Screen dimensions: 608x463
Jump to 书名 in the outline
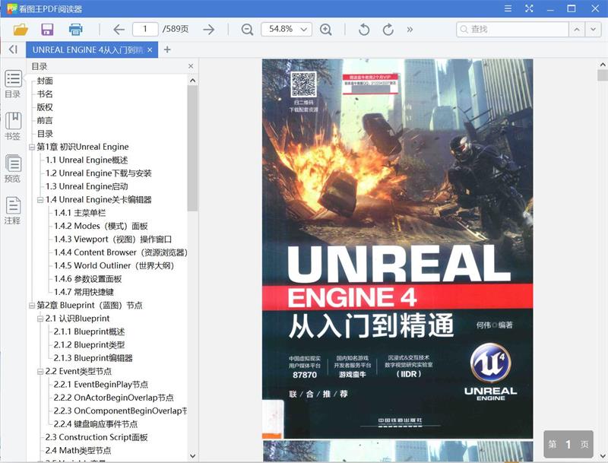[45, 94]
